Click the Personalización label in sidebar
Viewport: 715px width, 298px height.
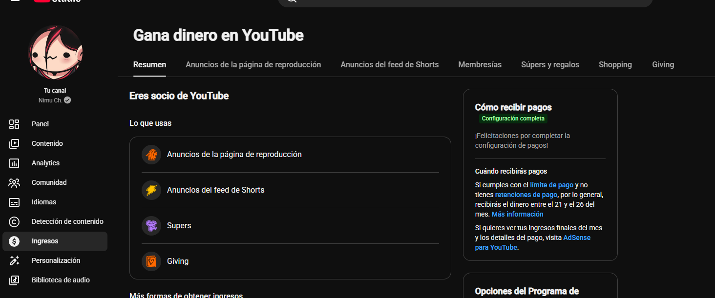click(56, 260)
